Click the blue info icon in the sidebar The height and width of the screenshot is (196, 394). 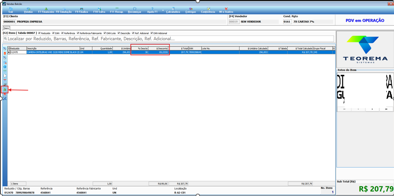pos(5,67)
